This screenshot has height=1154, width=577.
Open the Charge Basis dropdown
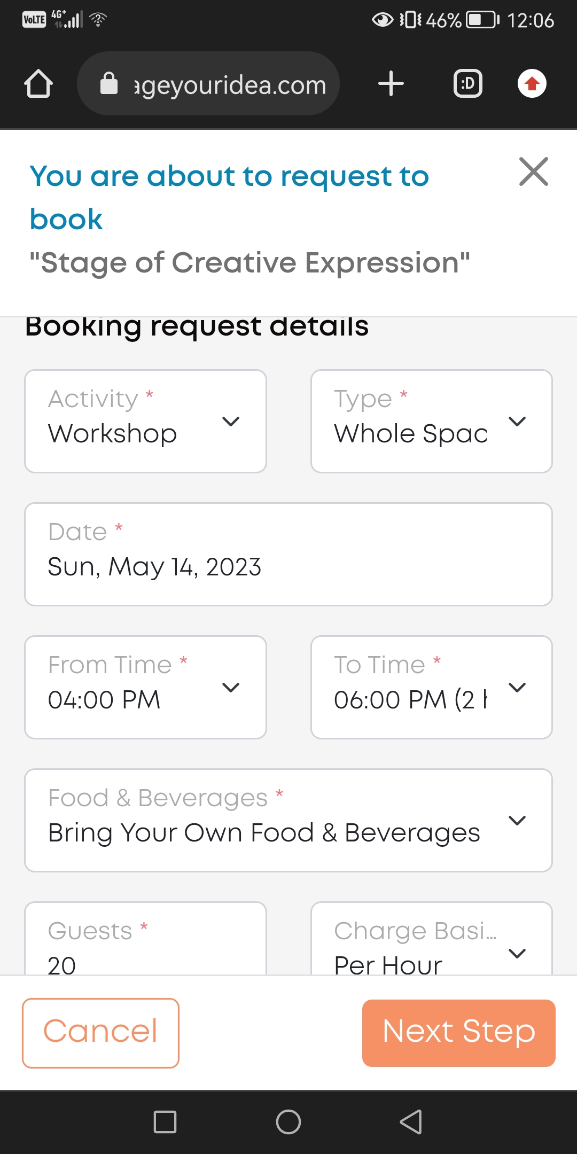coord(431,946)
